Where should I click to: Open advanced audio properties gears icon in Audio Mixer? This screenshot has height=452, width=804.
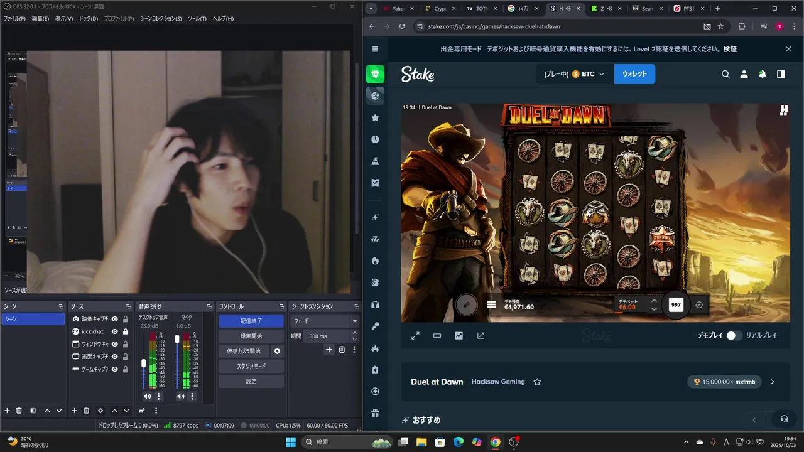point(142,411)
